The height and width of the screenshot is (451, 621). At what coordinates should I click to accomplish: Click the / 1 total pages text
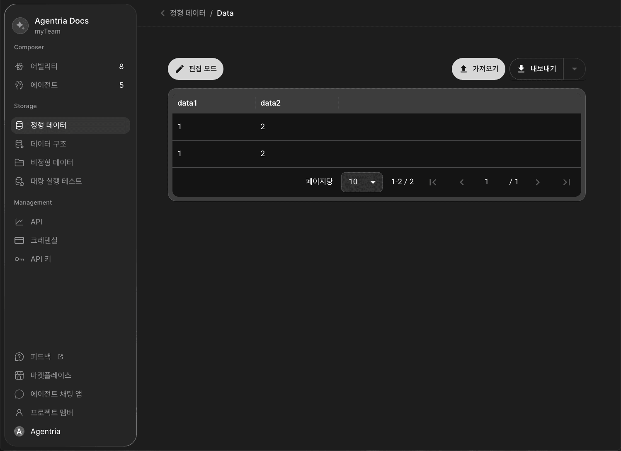click(x=514, y=182)
